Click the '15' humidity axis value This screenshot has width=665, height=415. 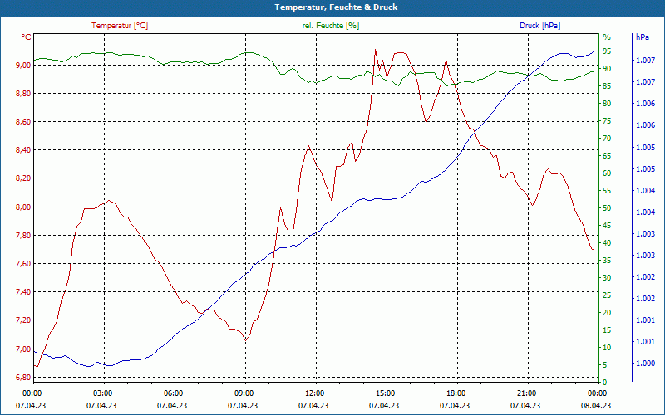click(x=607, y=330)
